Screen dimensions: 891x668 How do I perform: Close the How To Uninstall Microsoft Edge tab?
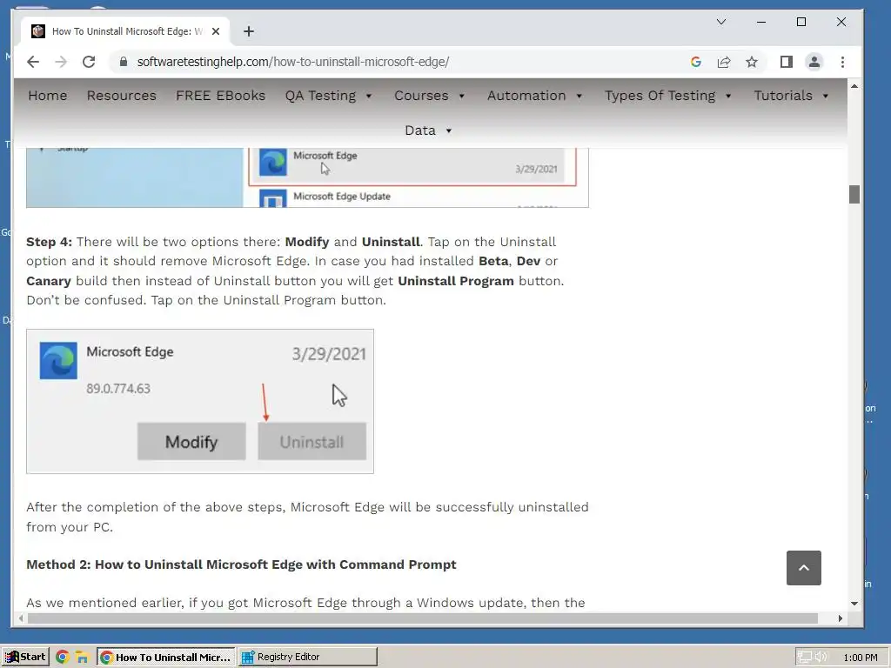[216, 31]
